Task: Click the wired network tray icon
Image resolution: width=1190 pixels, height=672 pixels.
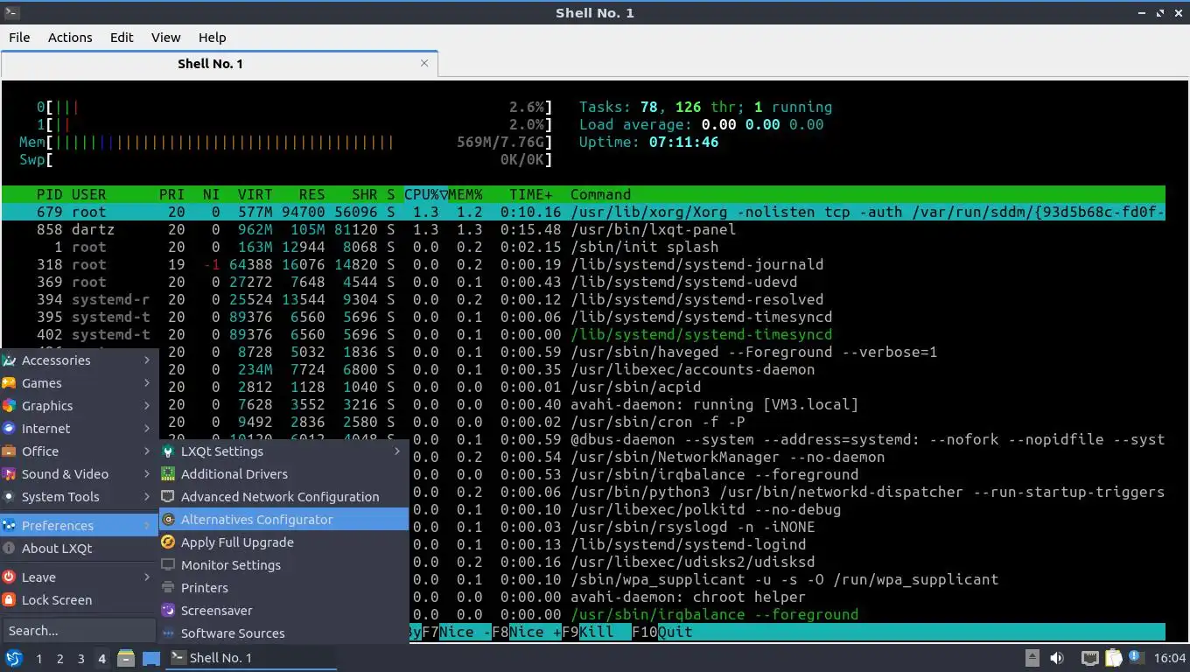Action: pyautogui.click(x=1089, y=658)
